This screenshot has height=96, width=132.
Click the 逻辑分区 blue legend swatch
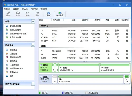(x=63, y=93)
